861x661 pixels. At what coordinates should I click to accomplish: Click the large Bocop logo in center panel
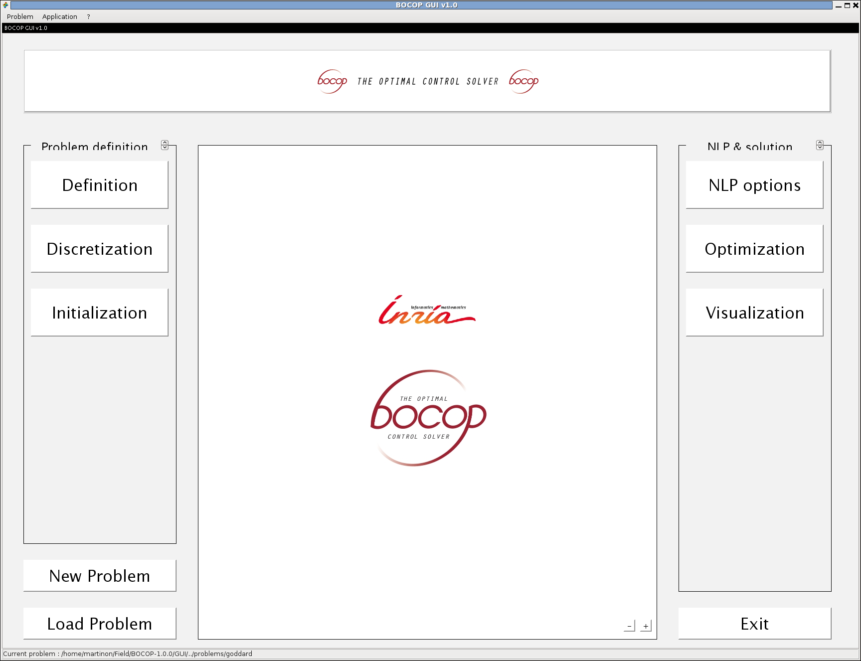[x=428, y=418]
